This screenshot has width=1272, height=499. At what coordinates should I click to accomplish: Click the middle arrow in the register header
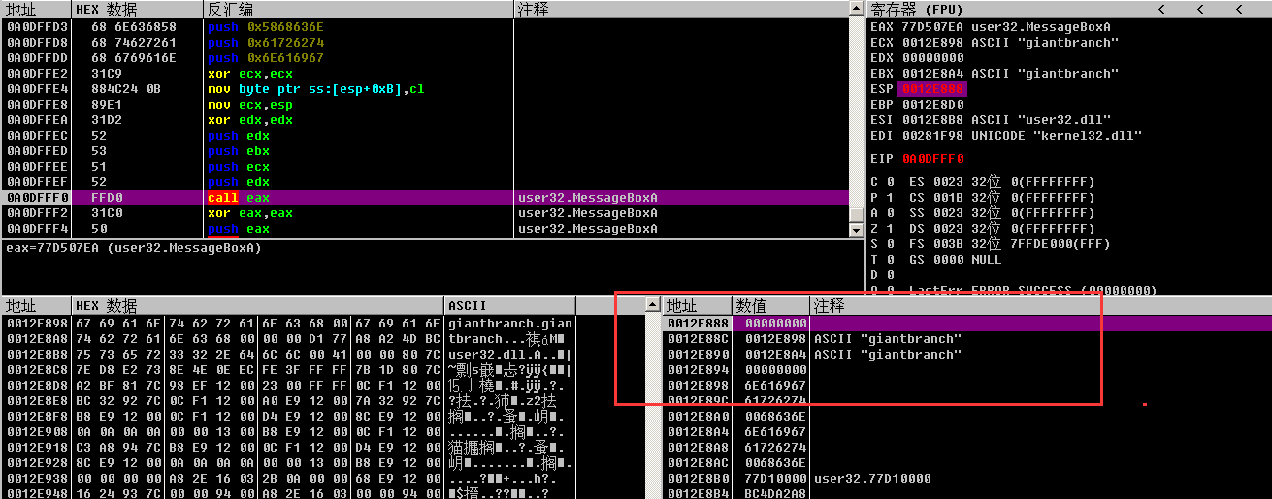(1200, 9)
